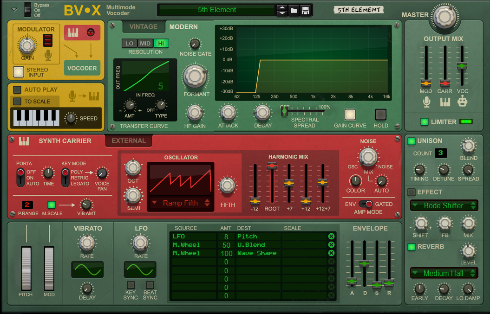Toggle the Hold button
The height and width of the screenshot is (314, 490).
click(380, 115)
